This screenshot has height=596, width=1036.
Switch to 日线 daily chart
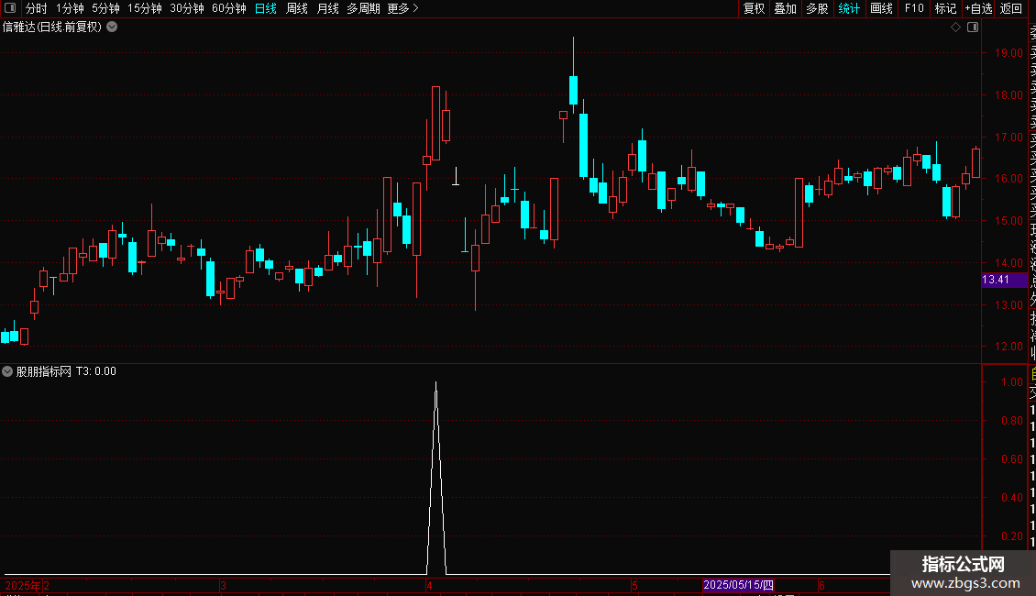[266, 8]
